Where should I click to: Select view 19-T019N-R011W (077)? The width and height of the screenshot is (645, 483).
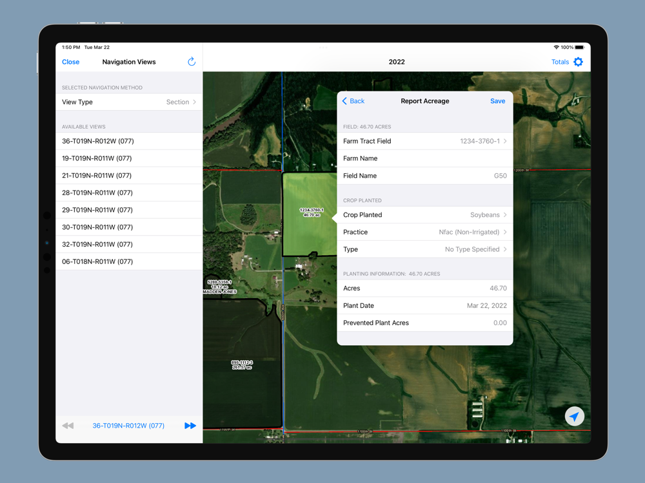pyautogui.click(x=129, y=158)
